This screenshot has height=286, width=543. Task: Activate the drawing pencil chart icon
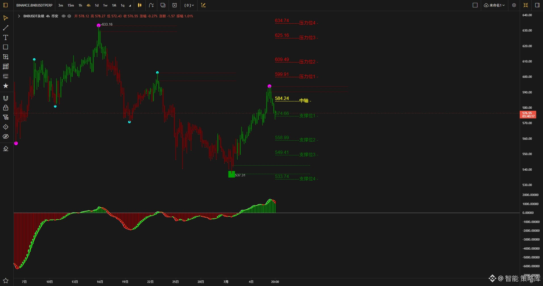tap(203, 5)
